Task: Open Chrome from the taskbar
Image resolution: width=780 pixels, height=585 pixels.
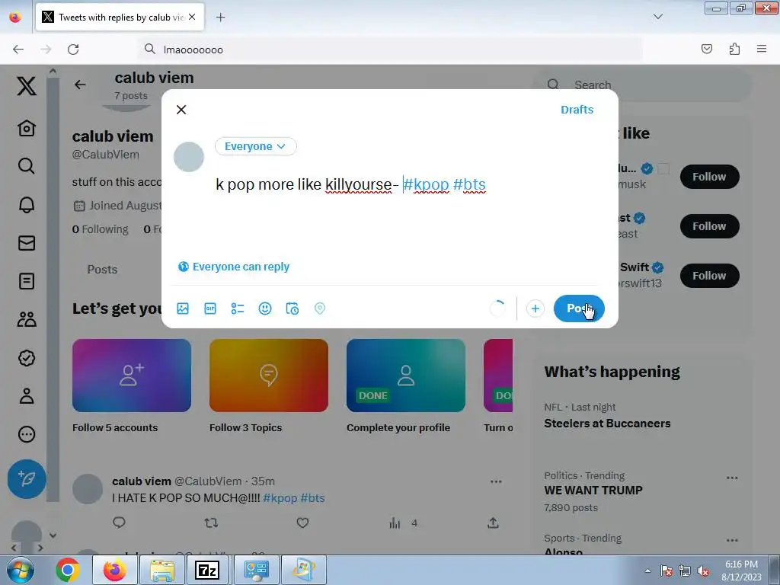Action: click(x=68, y=570)
